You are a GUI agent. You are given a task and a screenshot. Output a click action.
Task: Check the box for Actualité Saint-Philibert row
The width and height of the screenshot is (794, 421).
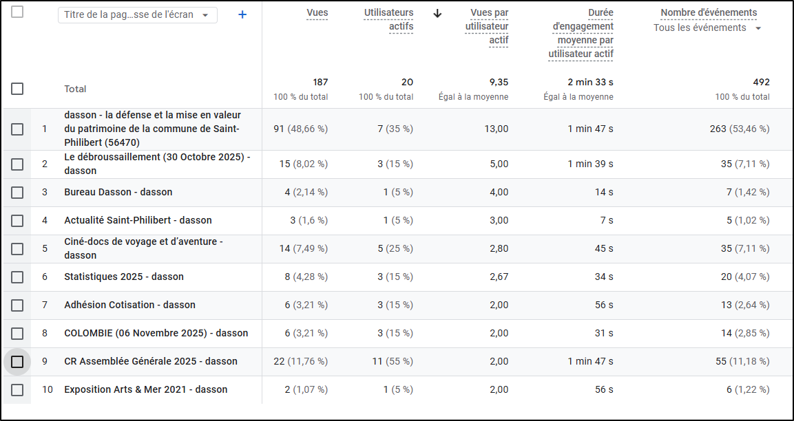coord(17,221)
